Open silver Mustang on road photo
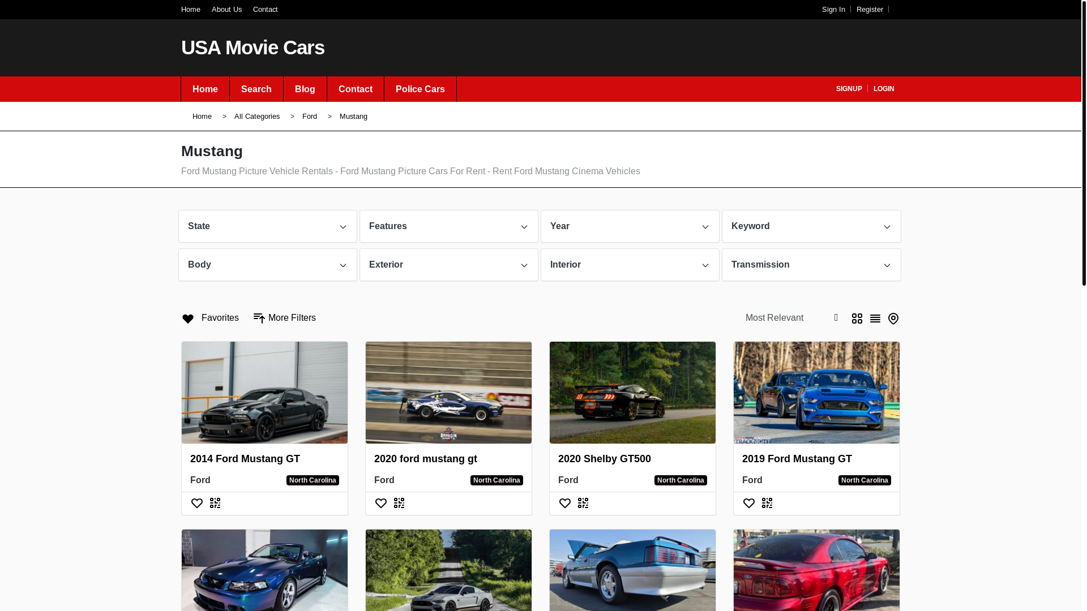 (448, 570)
